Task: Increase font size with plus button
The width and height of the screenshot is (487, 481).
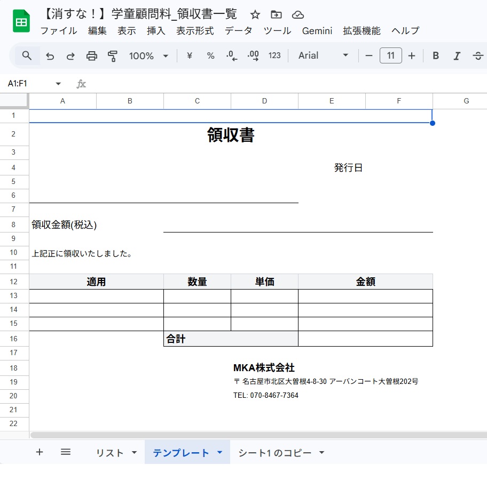Action: coord(411,56)
